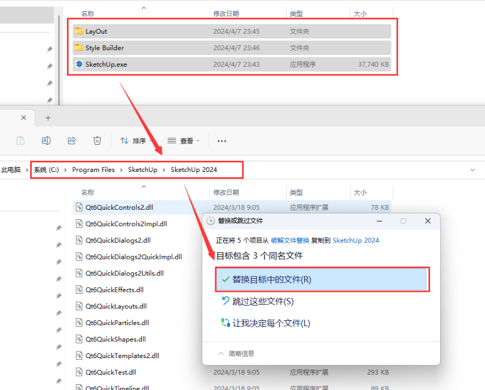Viewport: 485px width, 390px height.
Task: Select the Qt6QuickLayouts.dll file name
Action: [x=116, y=306]
